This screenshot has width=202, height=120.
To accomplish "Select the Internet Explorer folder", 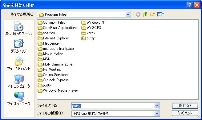I will pos(54,38).
